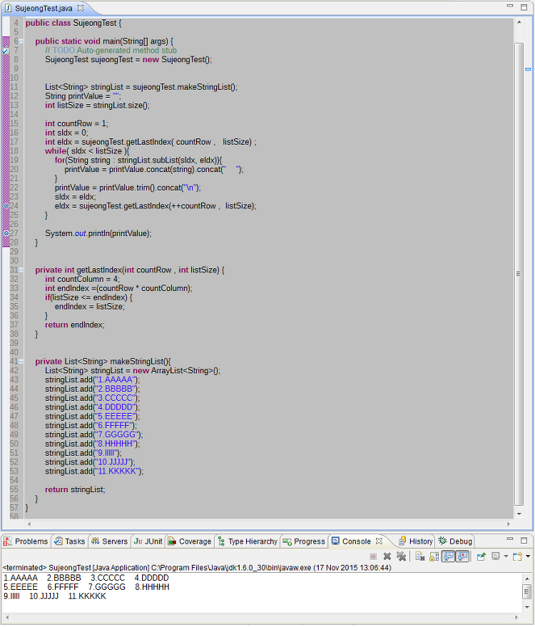Open Display Selected Console dropdown arrow

(506, 556)
